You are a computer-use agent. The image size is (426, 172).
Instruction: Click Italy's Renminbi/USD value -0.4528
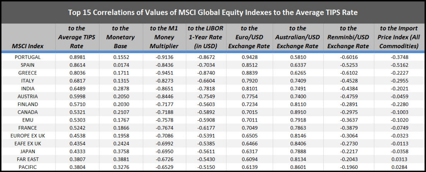click(349, 81)
